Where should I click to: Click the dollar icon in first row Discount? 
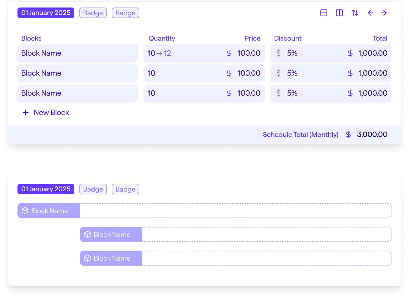(x=278, y=53)
